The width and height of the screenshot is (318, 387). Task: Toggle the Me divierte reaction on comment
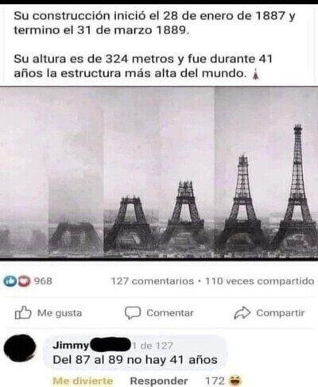(83, 381)
